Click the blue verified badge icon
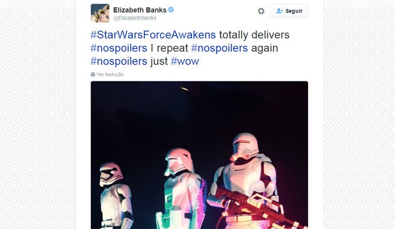This screenshot has height=229, width=395. tap(171, 10)
